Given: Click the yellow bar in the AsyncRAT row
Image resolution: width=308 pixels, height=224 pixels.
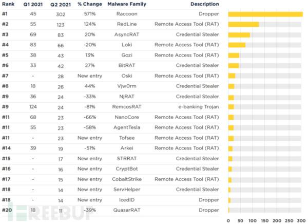Looking at the screenshot, I should tap(239, 35).
